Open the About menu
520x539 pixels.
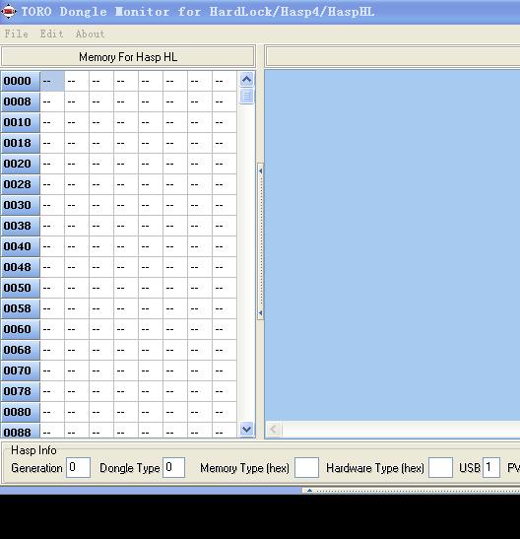pyautogui.click(x=90, y=34)
